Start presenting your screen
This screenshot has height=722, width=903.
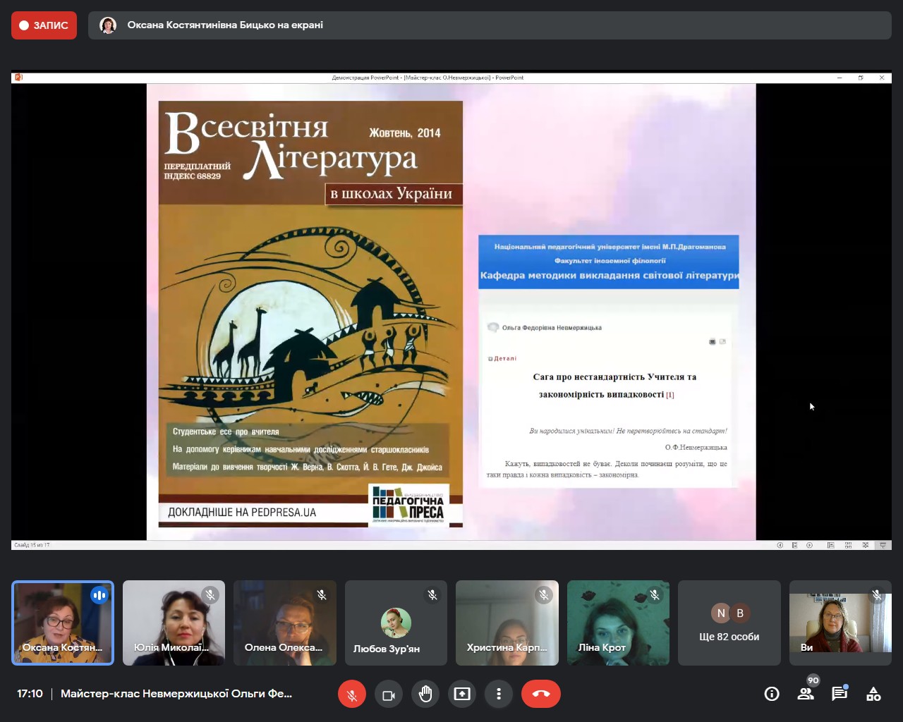(x=462, y=695)
